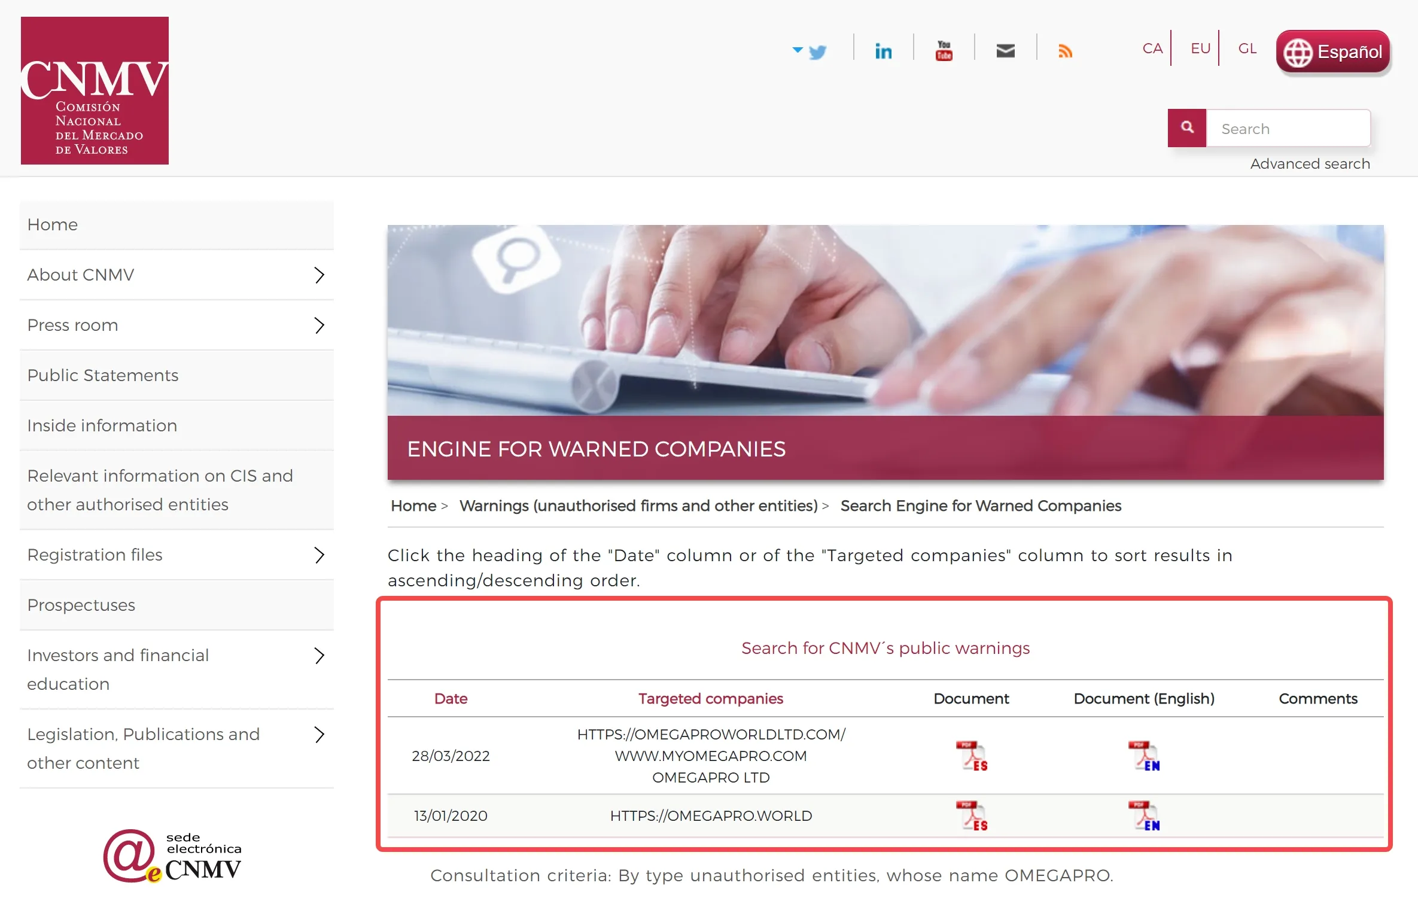The width and height of the screenshot is (1418, 901).
Task: Expand Twitter dropdown arrow
Action: click(797, 50)
